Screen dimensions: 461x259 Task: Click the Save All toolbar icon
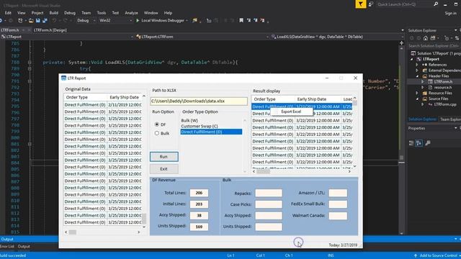click(x=45, y=21)
